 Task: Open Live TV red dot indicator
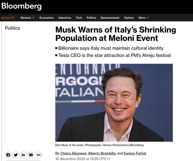(x=3, y=18)
